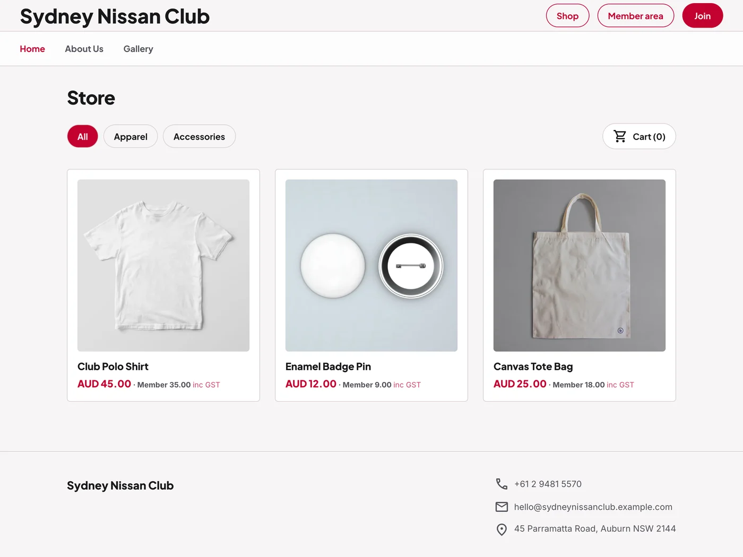Click the club email address link

(593, 507)
